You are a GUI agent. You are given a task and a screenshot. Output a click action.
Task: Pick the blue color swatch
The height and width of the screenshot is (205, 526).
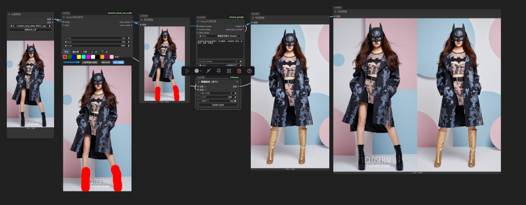[x=75, y=57]
